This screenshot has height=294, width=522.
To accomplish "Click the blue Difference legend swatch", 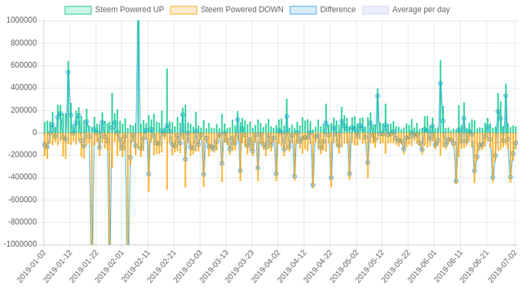I will [x=303, y=10].
